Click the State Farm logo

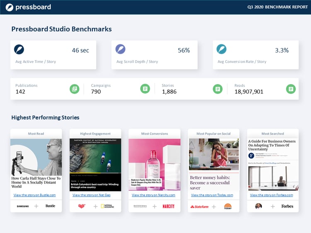coord(199,206)
